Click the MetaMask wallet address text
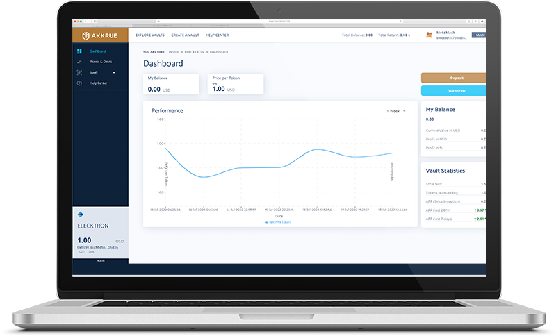556x336 pixels. tap(451, 38)
